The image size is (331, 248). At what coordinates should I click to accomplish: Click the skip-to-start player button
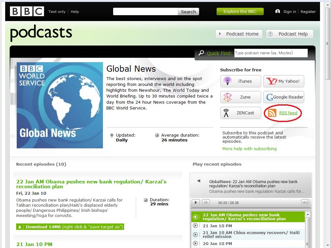[x=206, y=202]
